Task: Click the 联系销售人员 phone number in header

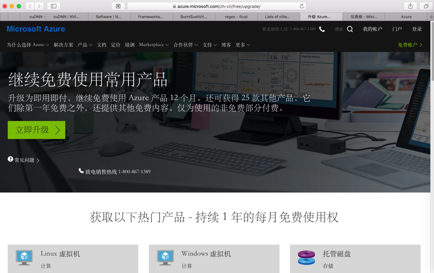Action: [x=289, y=29]
